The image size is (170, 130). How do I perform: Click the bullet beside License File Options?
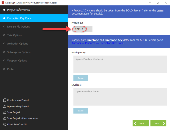4,27
